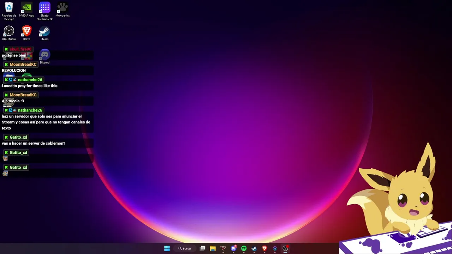Open Spotify from the taskbar

(244, 248)
